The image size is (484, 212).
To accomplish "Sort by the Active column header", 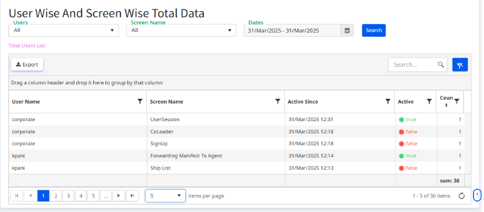I will [405, 102].
